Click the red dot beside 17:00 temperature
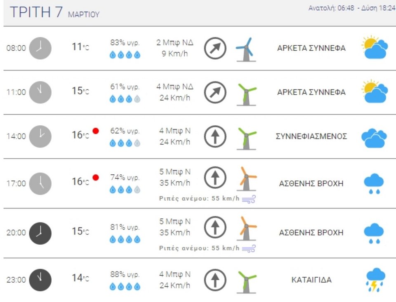This screenshot has height=302, width=396. pyautogui.click(x=96, y=178)
